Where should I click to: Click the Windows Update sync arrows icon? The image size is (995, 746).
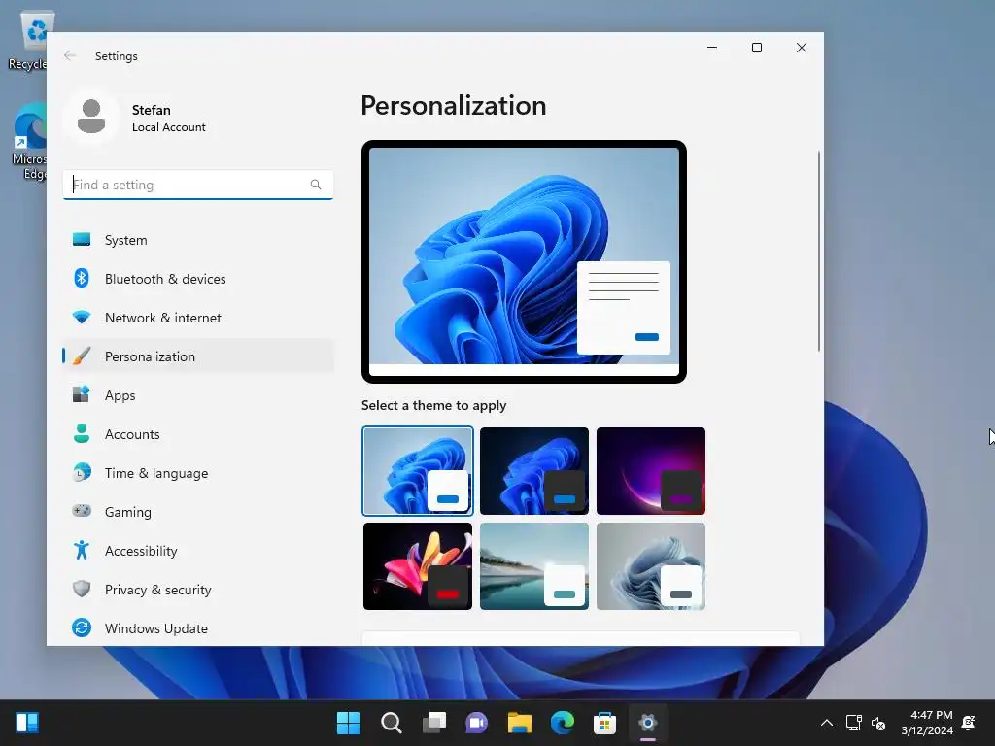pos(82,627)
